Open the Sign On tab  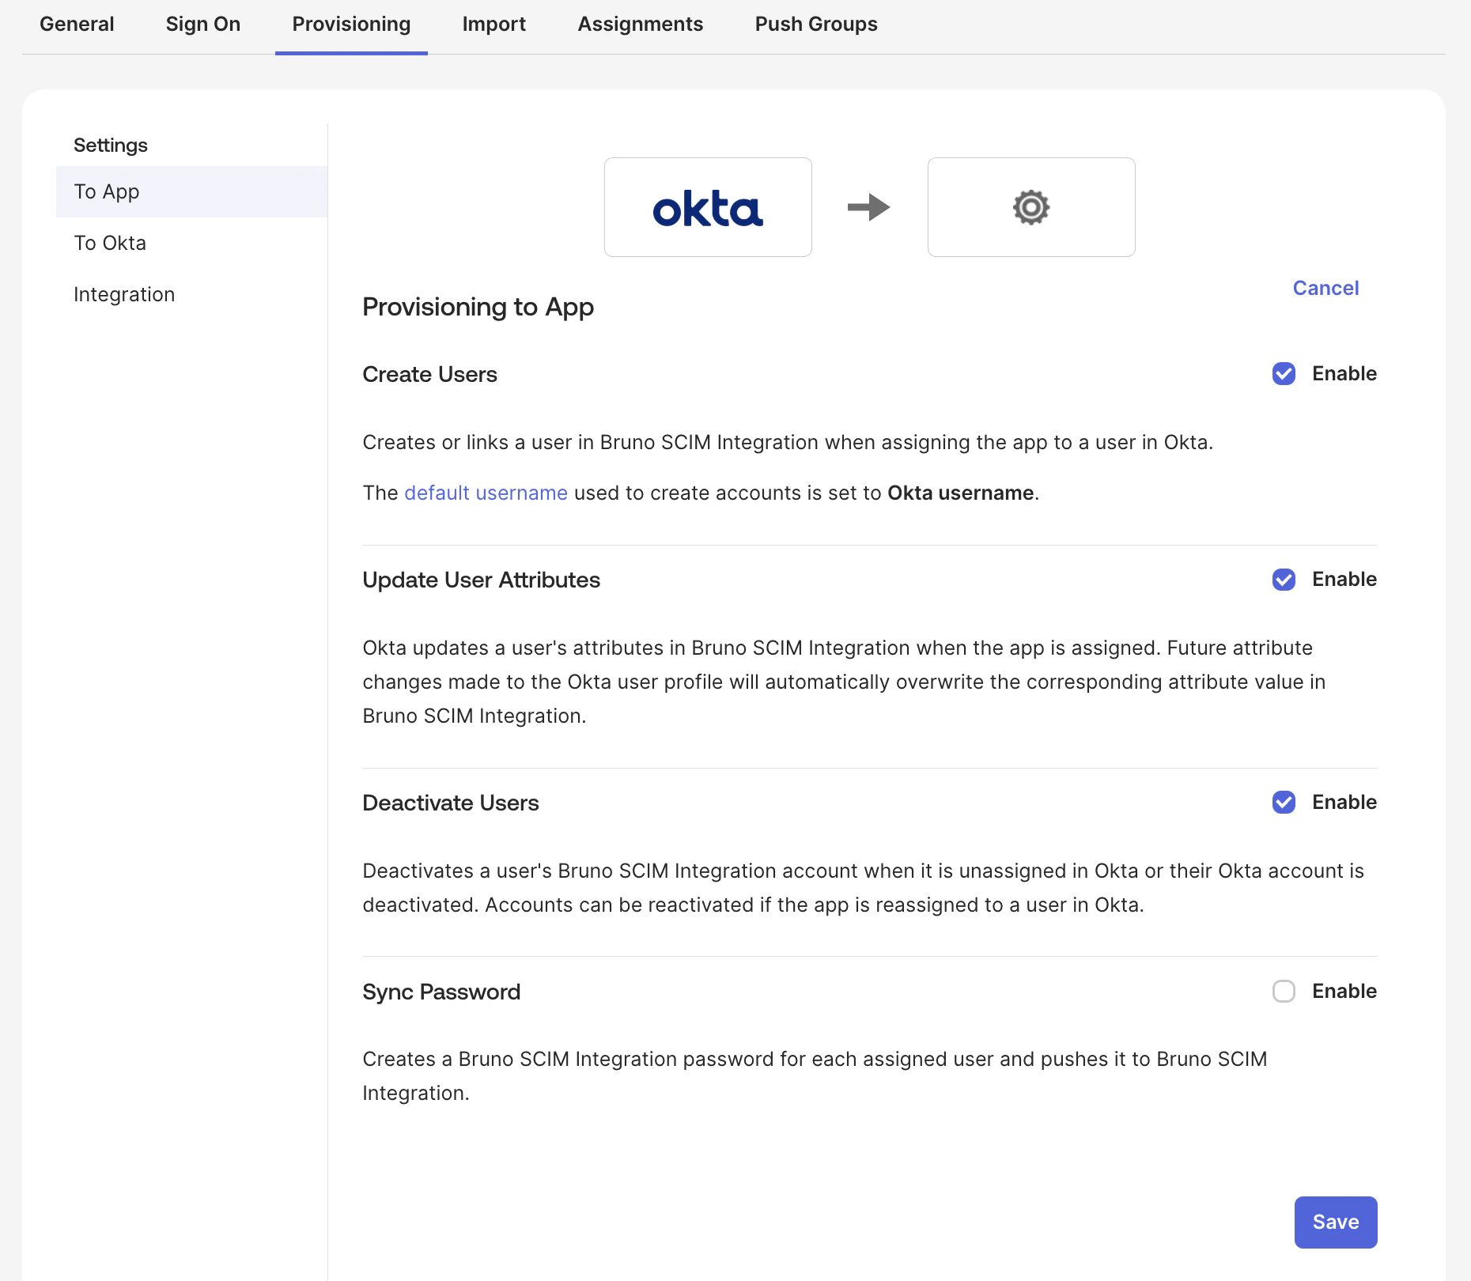point(202,24)
